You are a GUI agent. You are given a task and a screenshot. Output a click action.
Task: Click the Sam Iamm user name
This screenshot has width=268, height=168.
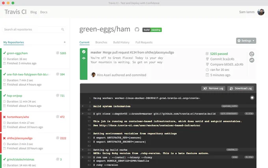(247, 12)
